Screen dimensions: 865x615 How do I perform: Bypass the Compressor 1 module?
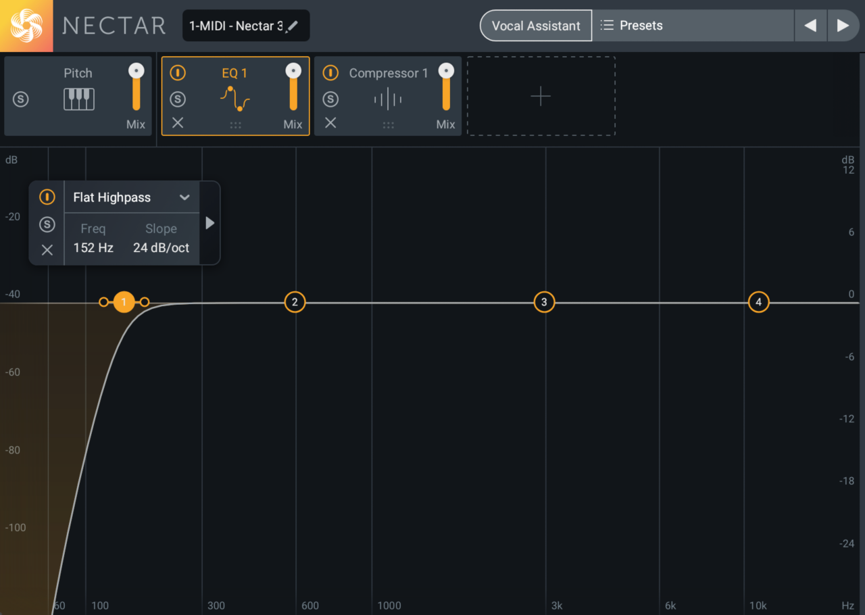(x=330, y=73)
